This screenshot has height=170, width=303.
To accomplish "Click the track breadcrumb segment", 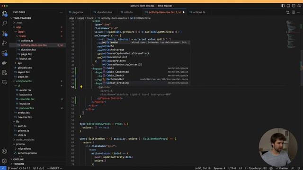I will click(x=90, y=18).
